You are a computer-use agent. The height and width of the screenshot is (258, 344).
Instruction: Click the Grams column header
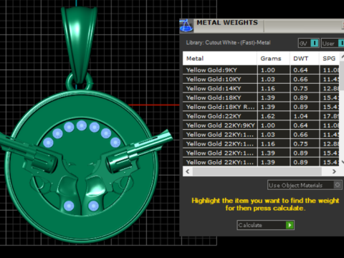(274, 59)
